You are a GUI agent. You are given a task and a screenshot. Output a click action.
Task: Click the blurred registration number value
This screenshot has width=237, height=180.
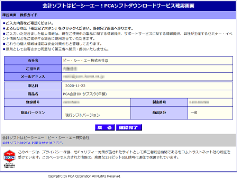[x=71, y=102]
